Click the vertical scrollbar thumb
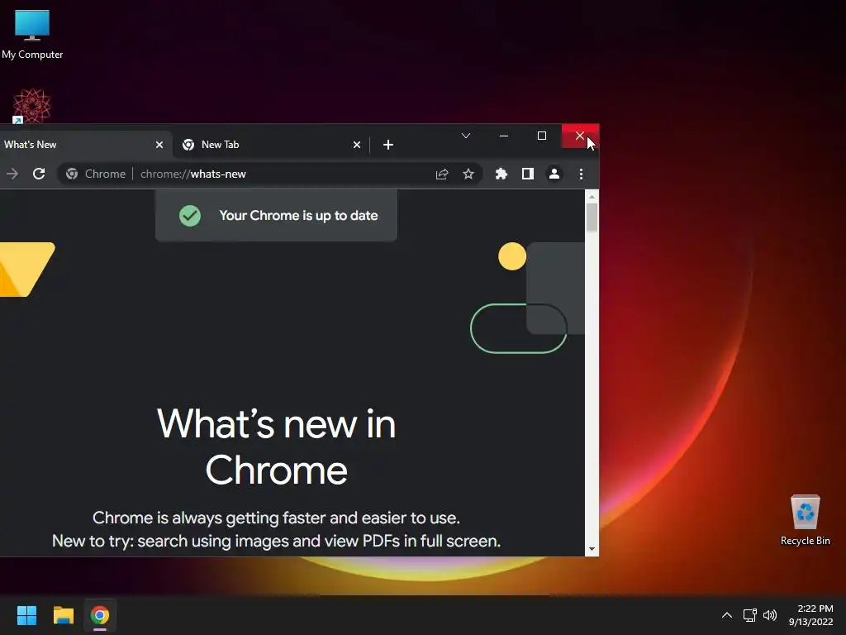846x635 pixels. click(x=592, y=217)
